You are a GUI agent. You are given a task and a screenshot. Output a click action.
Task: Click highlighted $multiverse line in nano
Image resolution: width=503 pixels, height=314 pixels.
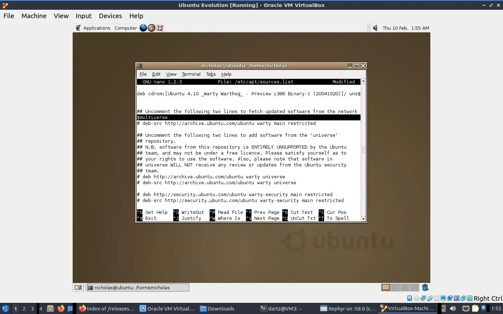point(248,117)
